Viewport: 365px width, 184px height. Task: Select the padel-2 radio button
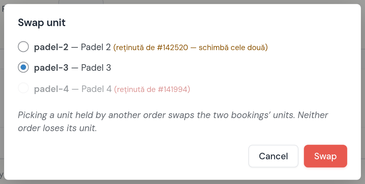(23, 47)
